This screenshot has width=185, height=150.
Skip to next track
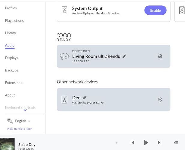tap(159, 142)
